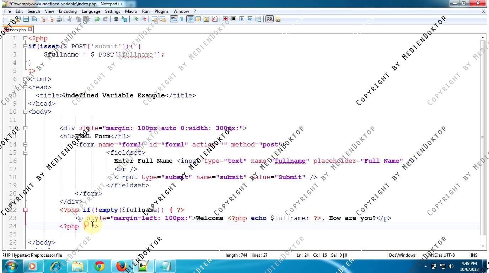Open Find with the binoculars icon

116,19
